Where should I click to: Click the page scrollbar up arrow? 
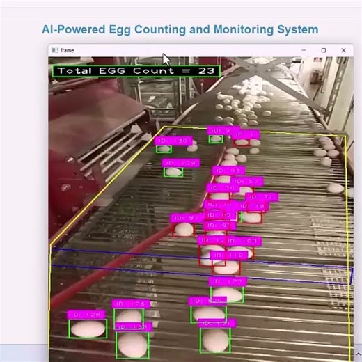pyautogui.click(x=359, y=354)
